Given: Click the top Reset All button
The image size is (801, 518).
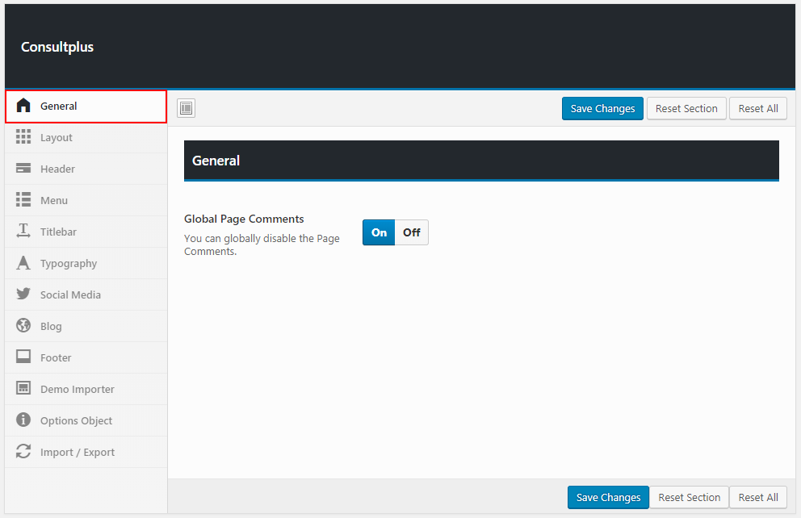Looking at the screenshot, I should (757, 109).
